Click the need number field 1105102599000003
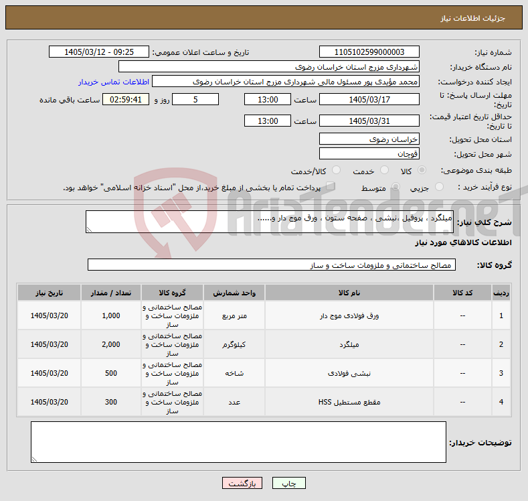Image resolution: width=528 pixels, height=501 pixels. click(x=369, y=52)
